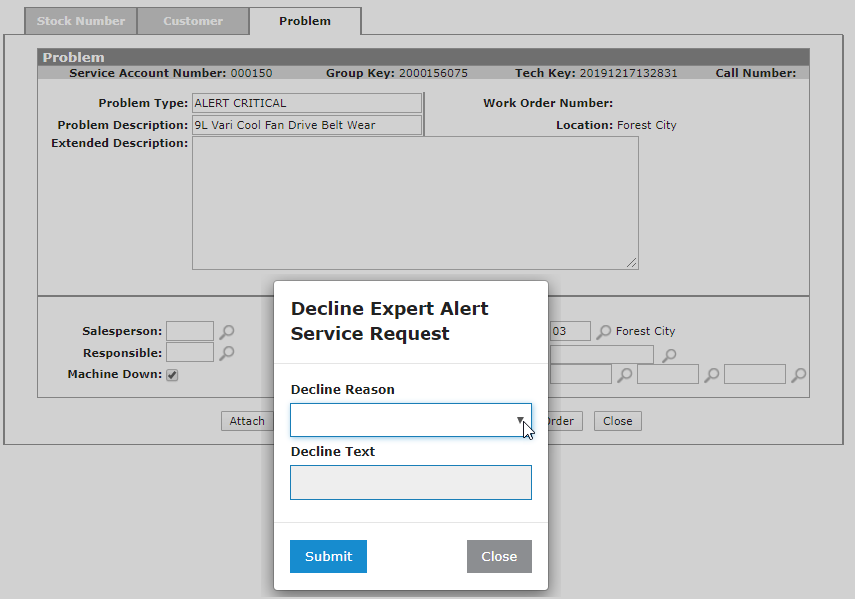The height and width of the screenshot is (599, 855).
Task: Select the Problem Type field
Action: pyautogui.click(x=307, y=103)
